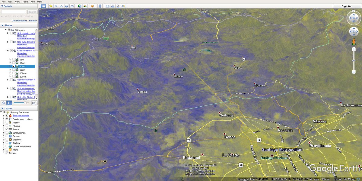The image size is (362, 181).
Task: Enable the 3D Buildings layer
Action: pos(8,133)
